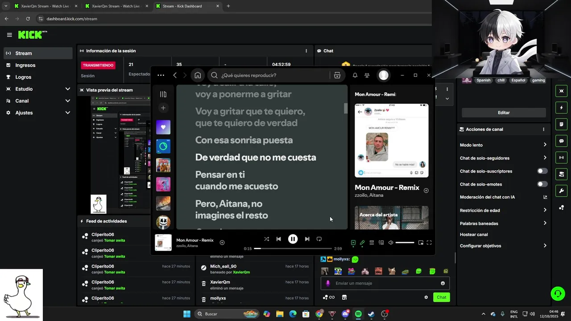Toggle Spotify Now Playing view icon

tap(353, 243)
